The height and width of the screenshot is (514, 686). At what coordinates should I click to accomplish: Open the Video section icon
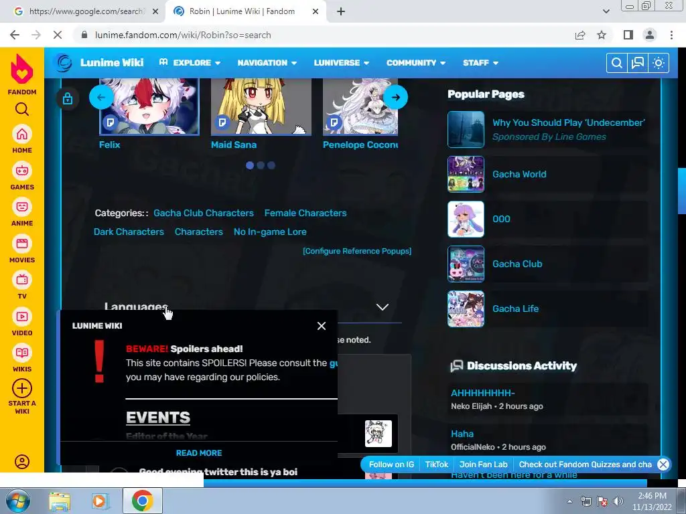coord(22,317)
